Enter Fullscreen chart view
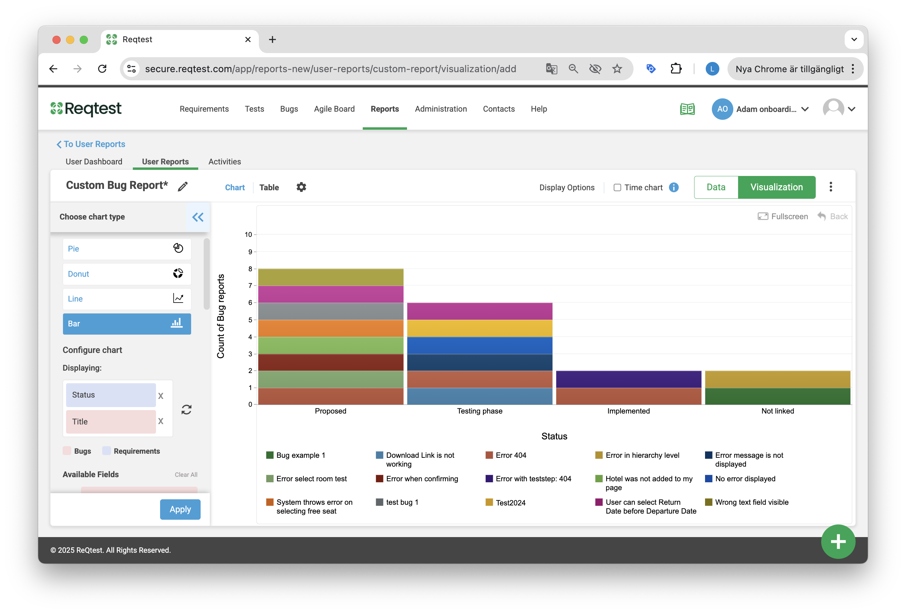 [782, 216]
